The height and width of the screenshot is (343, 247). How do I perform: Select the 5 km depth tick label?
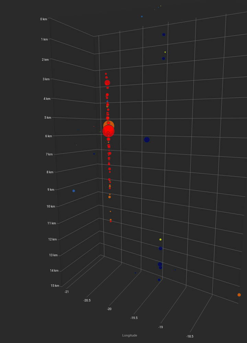point(48,118)
